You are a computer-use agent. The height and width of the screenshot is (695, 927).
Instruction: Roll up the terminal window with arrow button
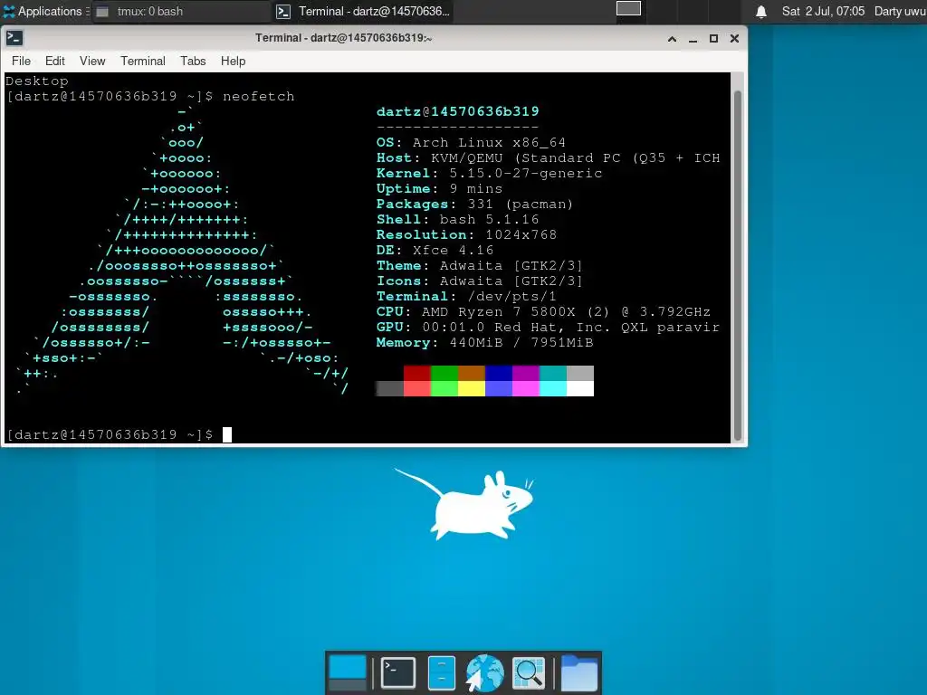pos(673,39)
